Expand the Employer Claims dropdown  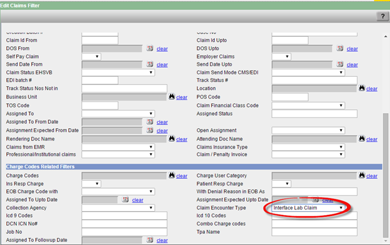click(x=281, y=56)
